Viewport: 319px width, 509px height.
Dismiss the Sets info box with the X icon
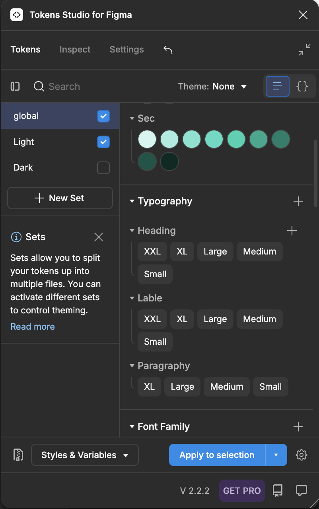coord(99,237)
